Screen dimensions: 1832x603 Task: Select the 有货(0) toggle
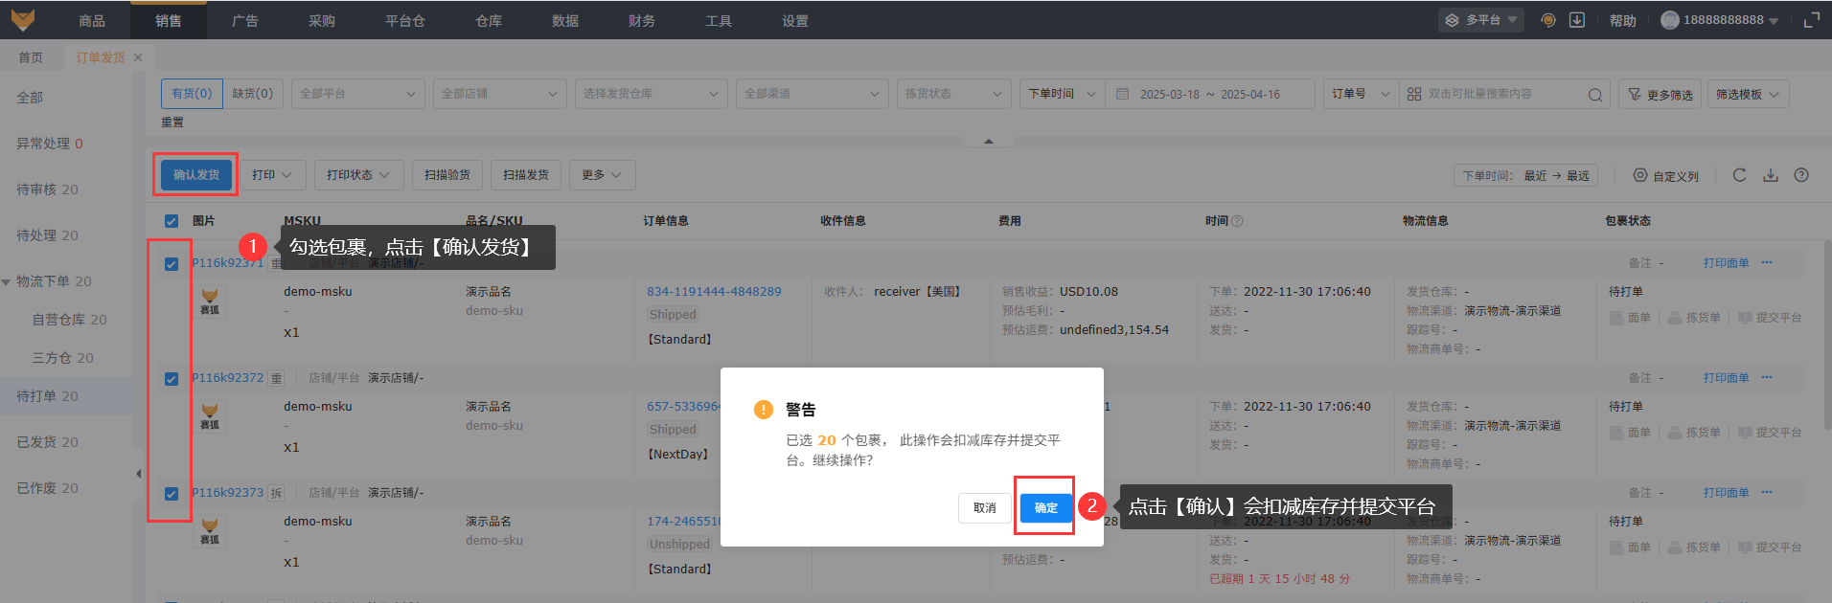[192, 94]
